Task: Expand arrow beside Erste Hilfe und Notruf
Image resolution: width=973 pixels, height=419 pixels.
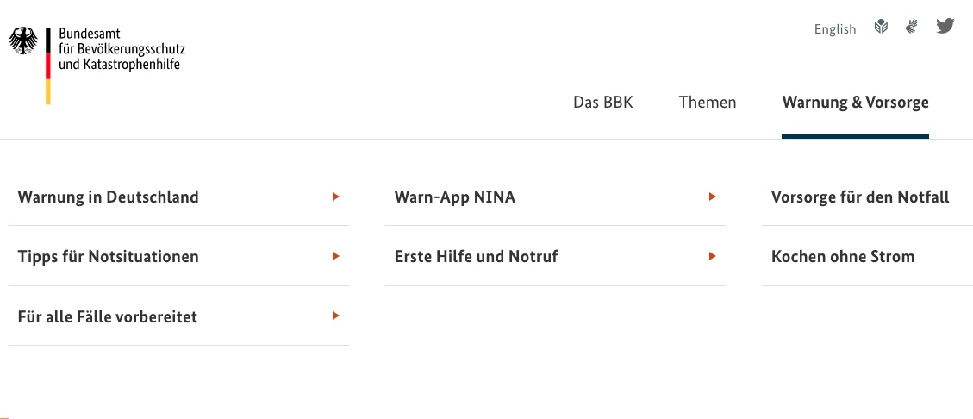Action: pos(713,256)
